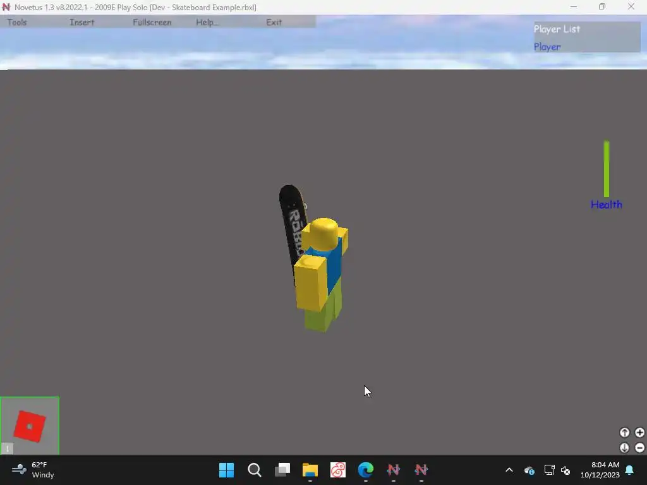Screen dimensions: 647x485
Task: Click the Fullscreen menu item
Action: click(152, 22)
